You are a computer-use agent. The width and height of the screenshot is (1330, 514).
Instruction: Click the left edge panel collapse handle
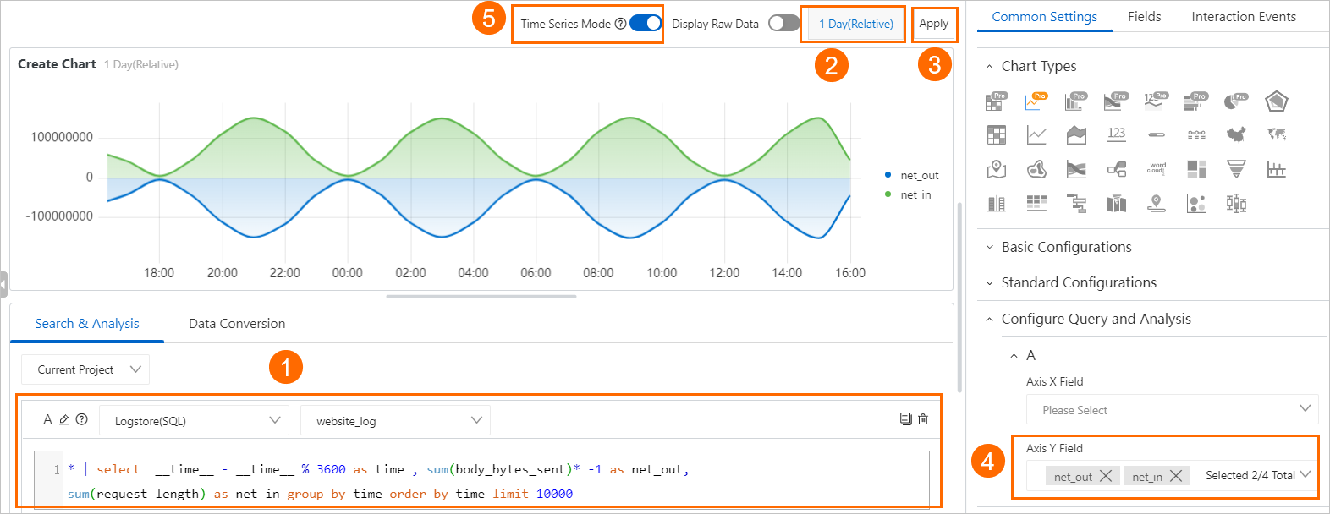point(3,284)
